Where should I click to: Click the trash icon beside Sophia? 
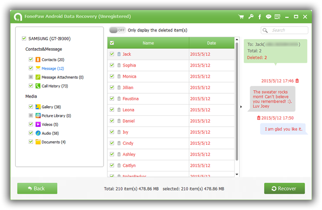click(119, 65)
